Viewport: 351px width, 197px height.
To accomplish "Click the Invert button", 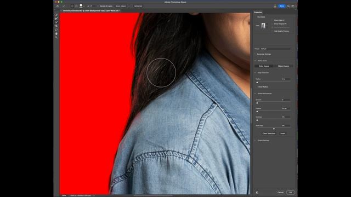I will 283,134.
